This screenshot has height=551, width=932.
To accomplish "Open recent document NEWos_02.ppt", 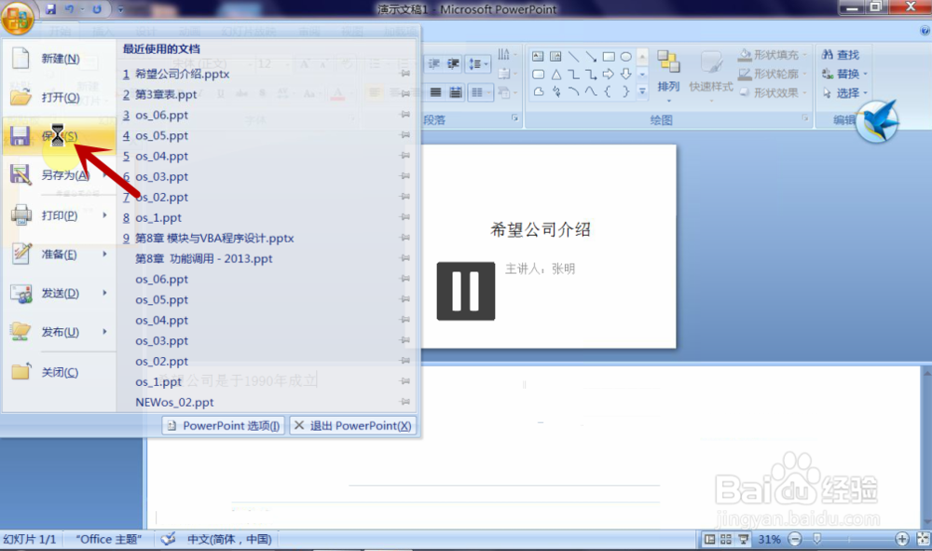I will tap(174, 403).
